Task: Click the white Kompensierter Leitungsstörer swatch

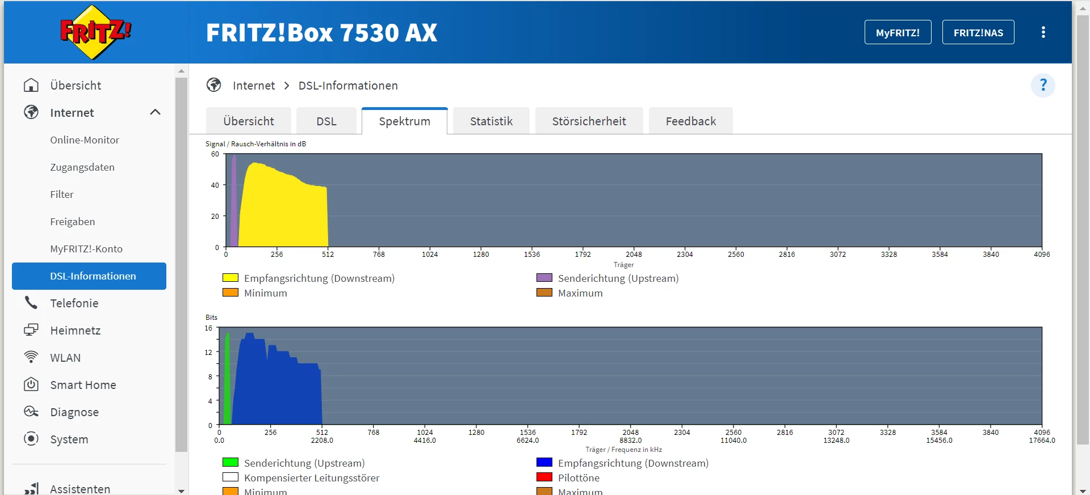Action: 230,477
